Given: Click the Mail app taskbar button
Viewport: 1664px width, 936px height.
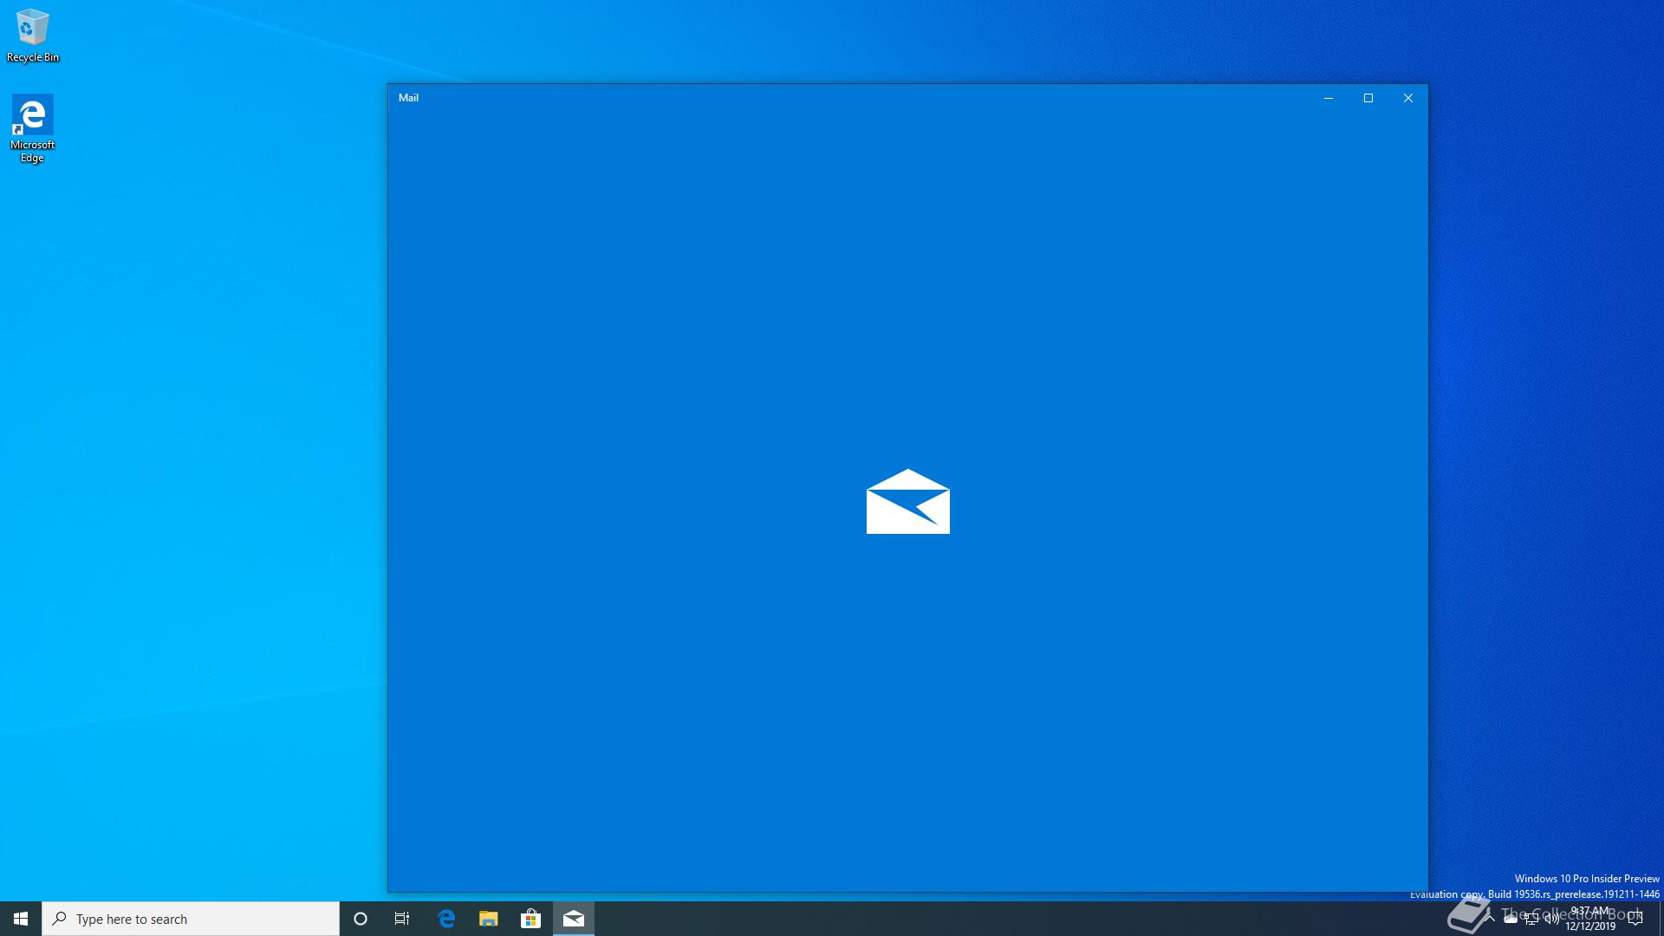Looking at the screenshot, I should tap(574, 919).
